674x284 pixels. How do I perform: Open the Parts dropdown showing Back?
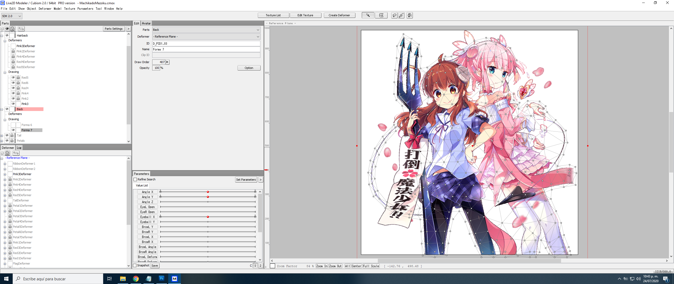point(206,30)
